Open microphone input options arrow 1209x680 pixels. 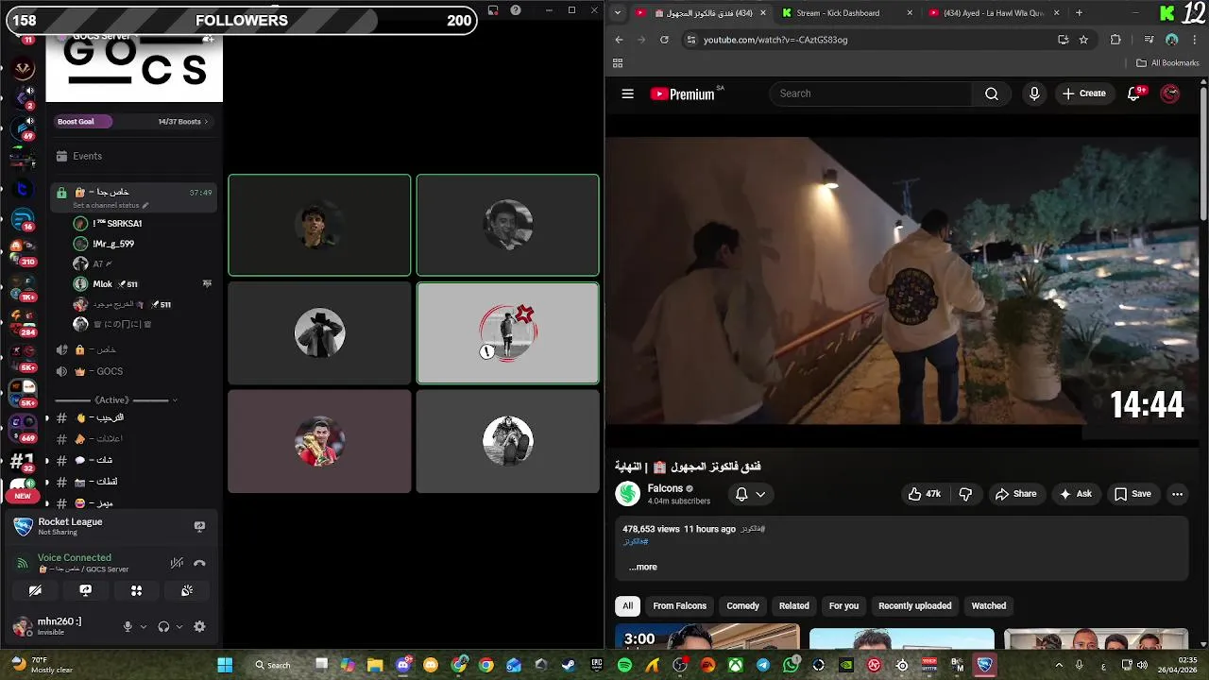tap(144, 626)
